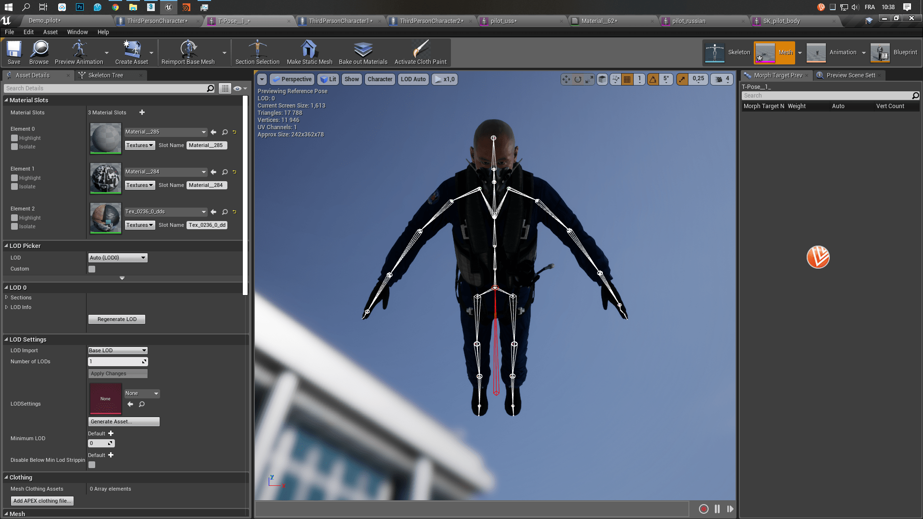Screen dimensions: 923x519
Task: Click Minimum LOD value slider
Action: click(101, 444)
